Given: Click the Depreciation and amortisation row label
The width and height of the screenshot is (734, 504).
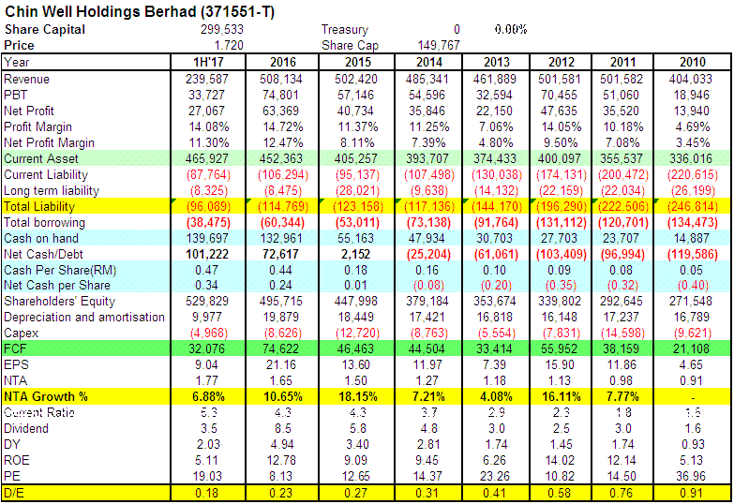Looking at the screenshot, I should (84, 317).
